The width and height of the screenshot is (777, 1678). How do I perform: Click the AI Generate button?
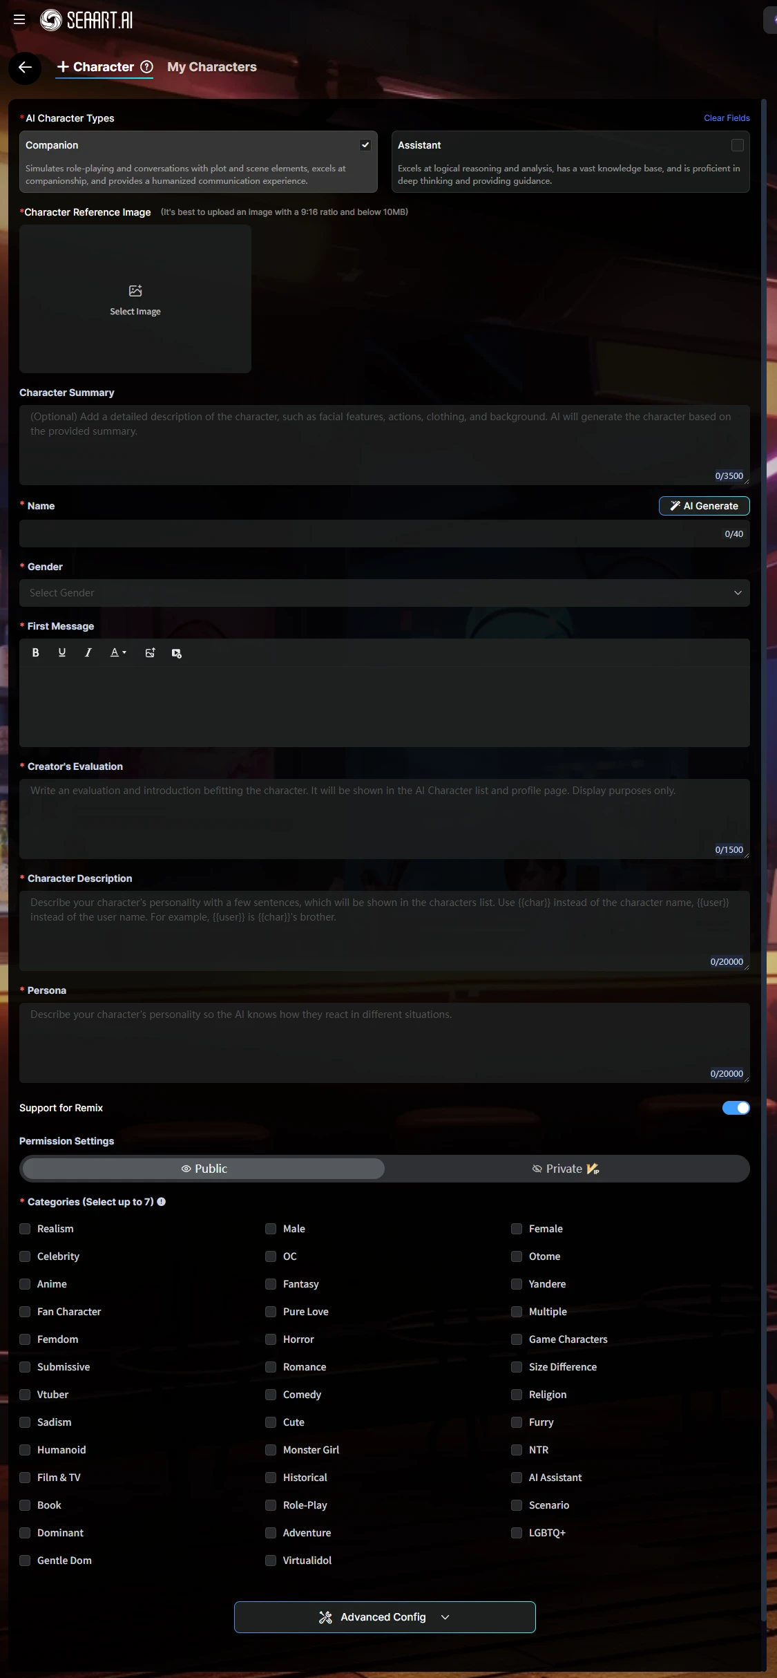coord(704,506)
